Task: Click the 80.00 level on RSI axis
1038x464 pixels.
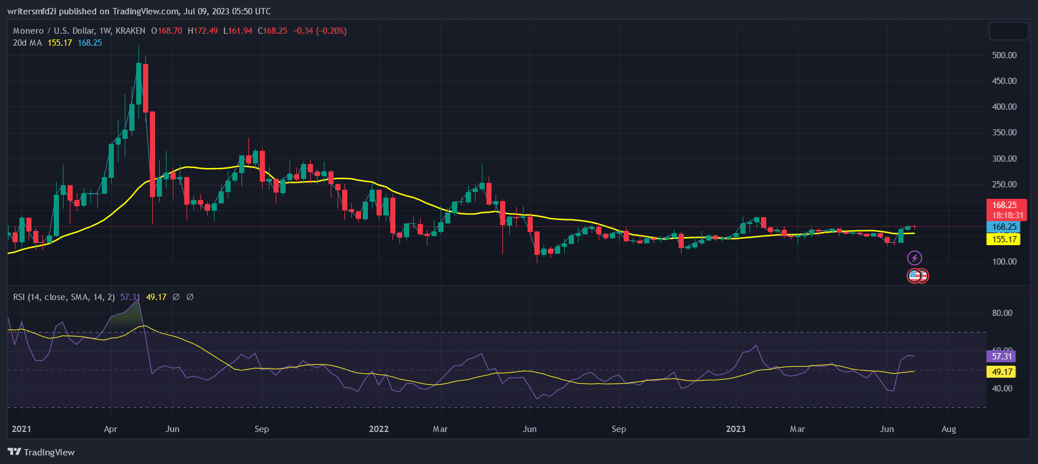Action: click(x=1002, y=313)
